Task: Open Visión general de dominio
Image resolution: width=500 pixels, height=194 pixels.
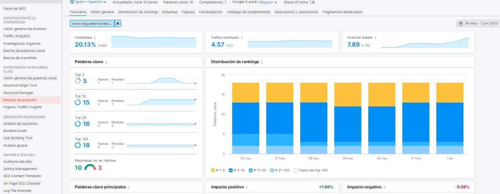Action: point(25,29)
